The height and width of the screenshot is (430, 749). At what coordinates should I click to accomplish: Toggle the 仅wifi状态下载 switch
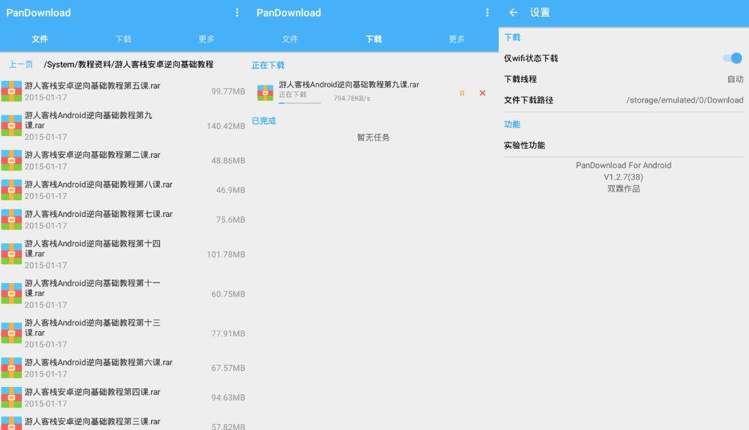tap(732, 58)
